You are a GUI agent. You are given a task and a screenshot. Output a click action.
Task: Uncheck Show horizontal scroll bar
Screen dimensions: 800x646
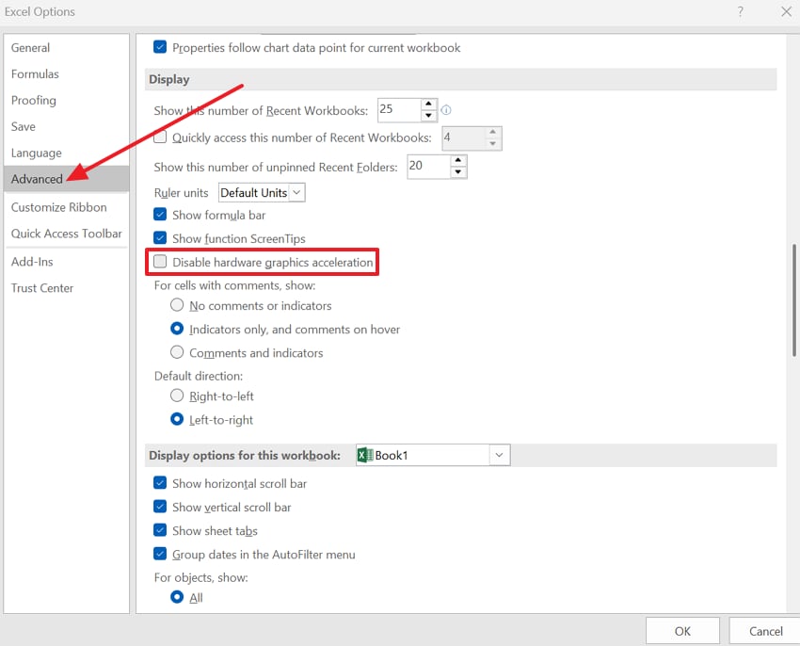pyautogui.click(x=160, y=482)
